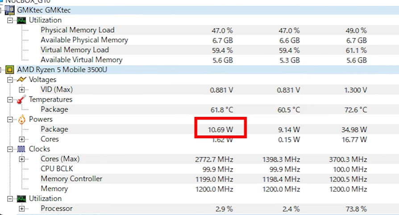The image size is (399, 215).
Task: Select the Physical Memory Load row
Action: click(77, 30)
